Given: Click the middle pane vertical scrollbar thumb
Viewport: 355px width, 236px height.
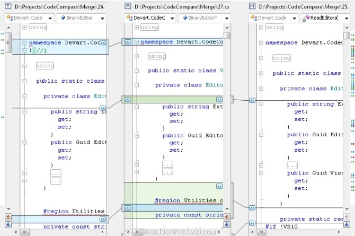Looking at the screenshot, I should tap(227, 36).
